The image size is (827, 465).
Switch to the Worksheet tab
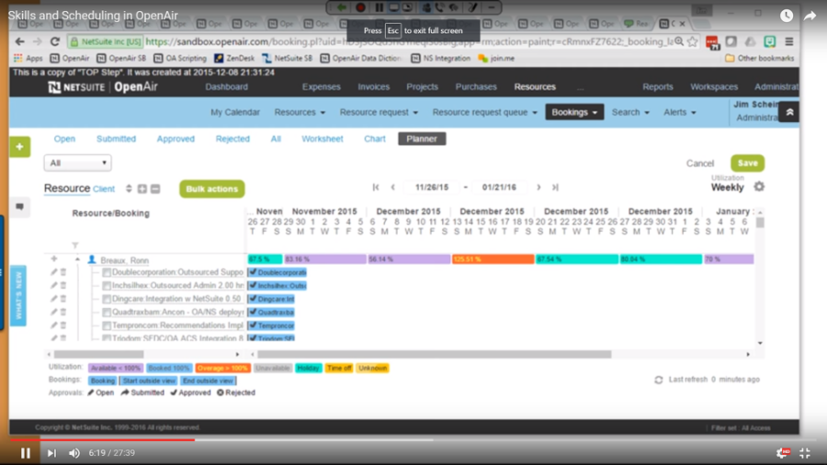coord(323,139)
